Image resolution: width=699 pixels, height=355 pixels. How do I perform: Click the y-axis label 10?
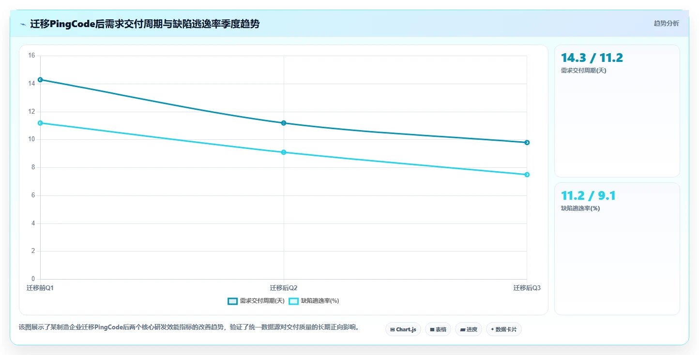[32, 139]
